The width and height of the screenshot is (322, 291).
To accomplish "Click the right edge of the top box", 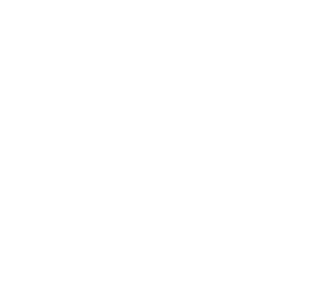I will [x=321, y=28].
